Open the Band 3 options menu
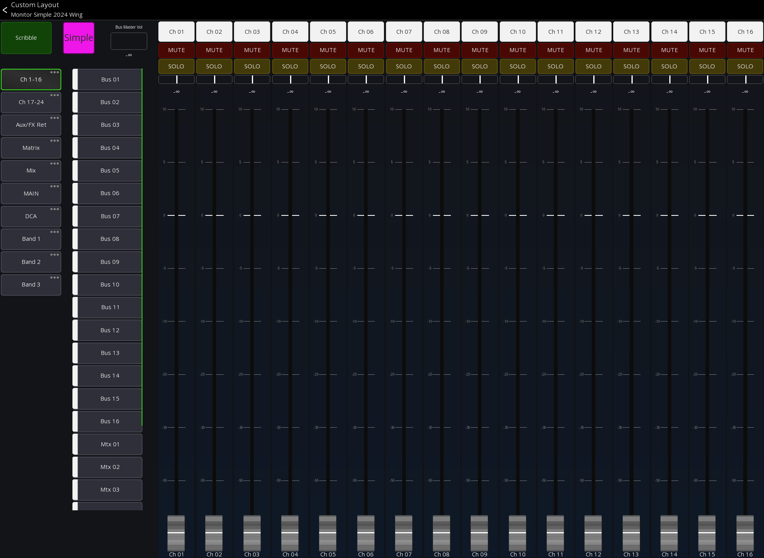This screenshot has width=764, height=558. 55,277
